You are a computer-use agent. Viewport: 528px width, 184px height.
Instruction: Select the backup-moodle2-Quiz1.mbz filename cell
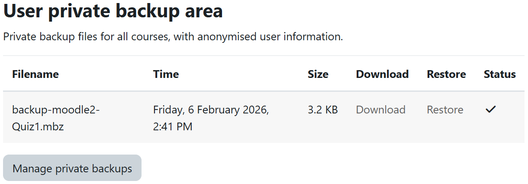coord(55,118)
